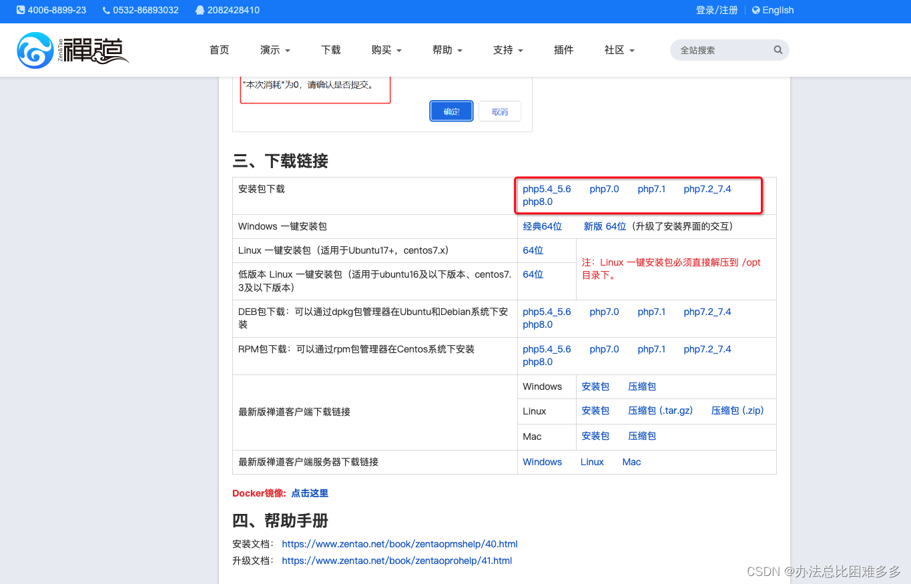911x584 pixels.
Task: Click the 4006-8899-23 phone number
Action: (x=57, y=10)
